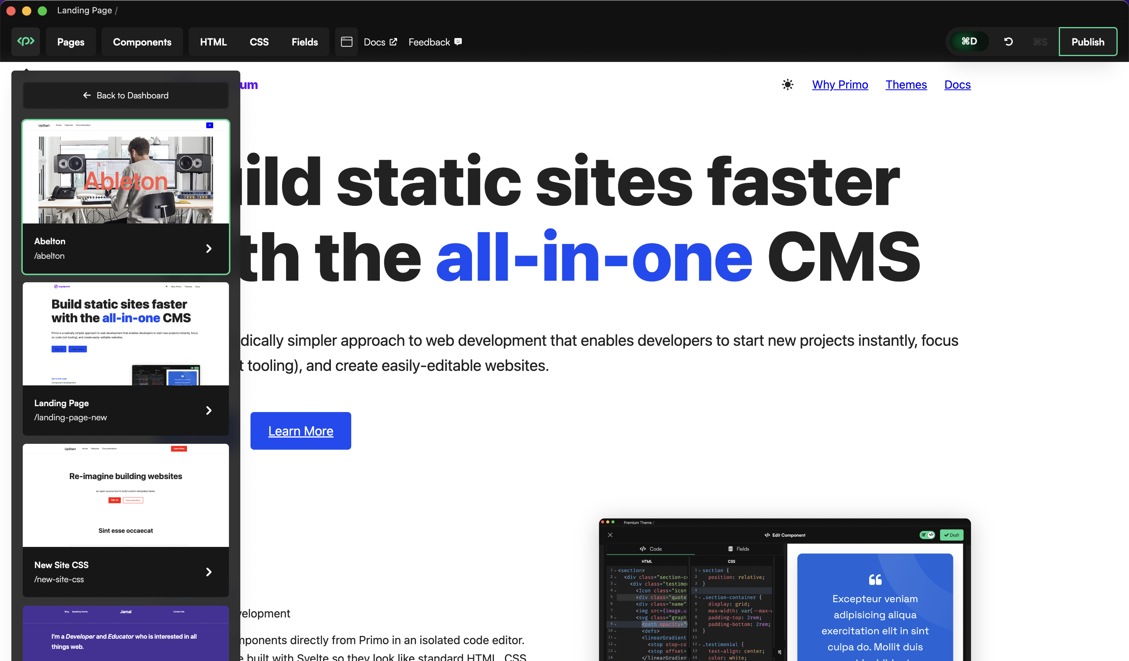Screen dimensions: 1129x661
Task: Click the Feedback chat bubble icon
Action: coord(458,42)
